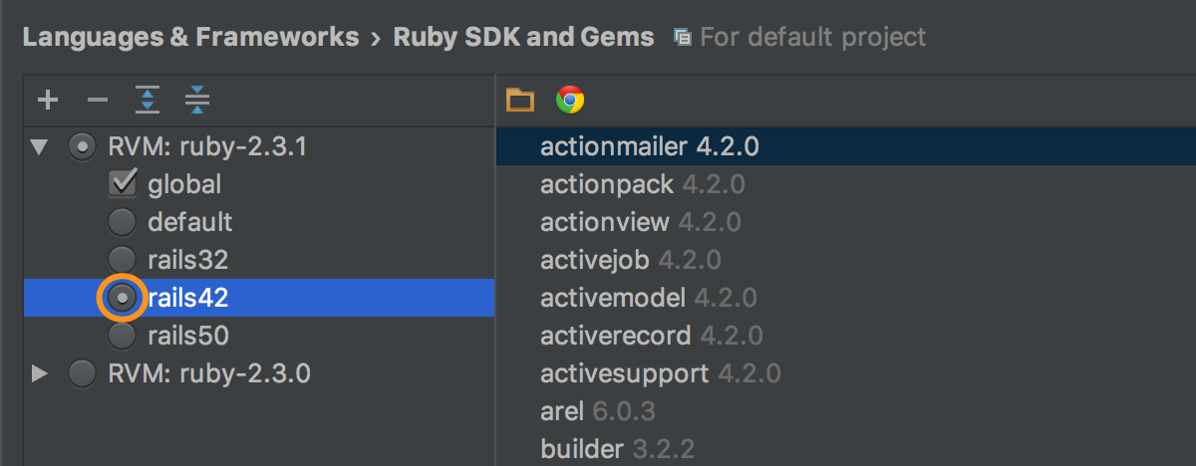This screenshot has height=466, width=1196.
Task: Click the 'For default project' icon
Action: coord(683,38)
